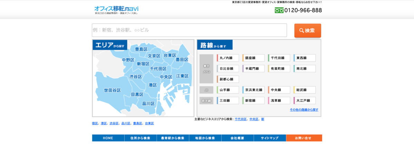Select 中央区 on the area map
414x144 pixels.
166,77
